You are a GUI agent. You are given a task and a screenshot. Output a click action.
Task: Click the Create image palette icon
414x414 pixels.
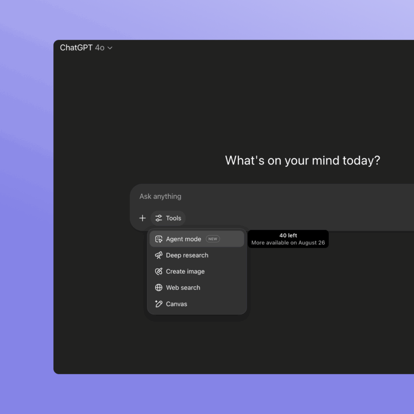[158, 271]
